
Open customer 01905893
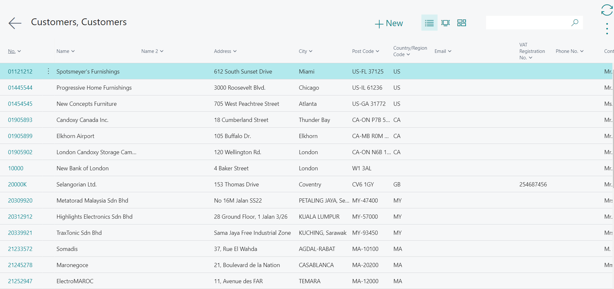coord(20,120)
